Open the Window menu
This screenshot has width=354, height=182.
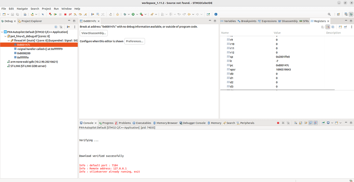coord(67,9)
